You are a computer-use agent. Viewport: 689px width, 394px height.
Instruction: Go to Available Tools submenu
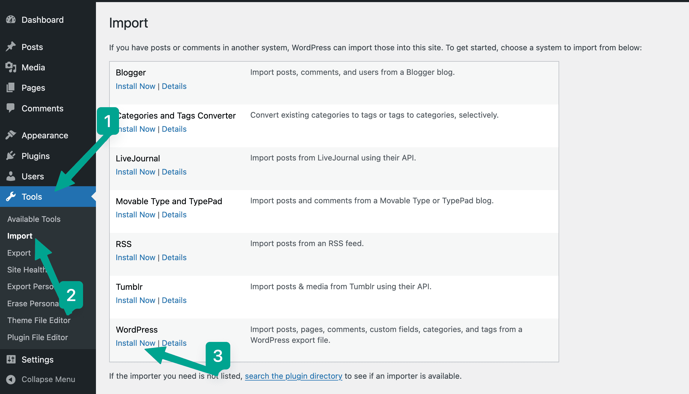34,219
